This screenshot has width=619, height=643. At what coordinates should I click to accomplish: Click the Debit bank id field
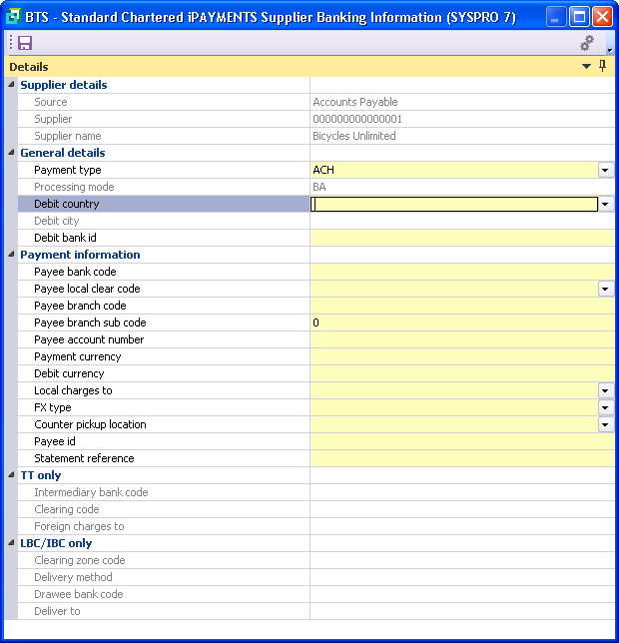point(462,238)
